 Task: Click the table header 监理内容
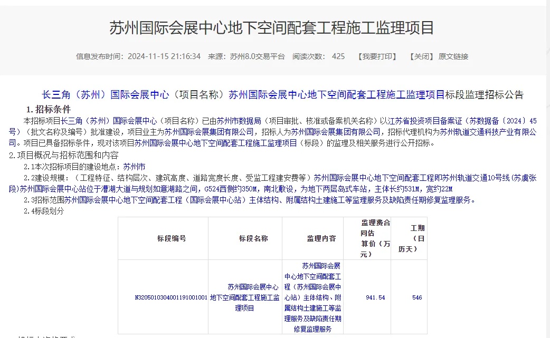pyautogui.click(x=321, y=238)
